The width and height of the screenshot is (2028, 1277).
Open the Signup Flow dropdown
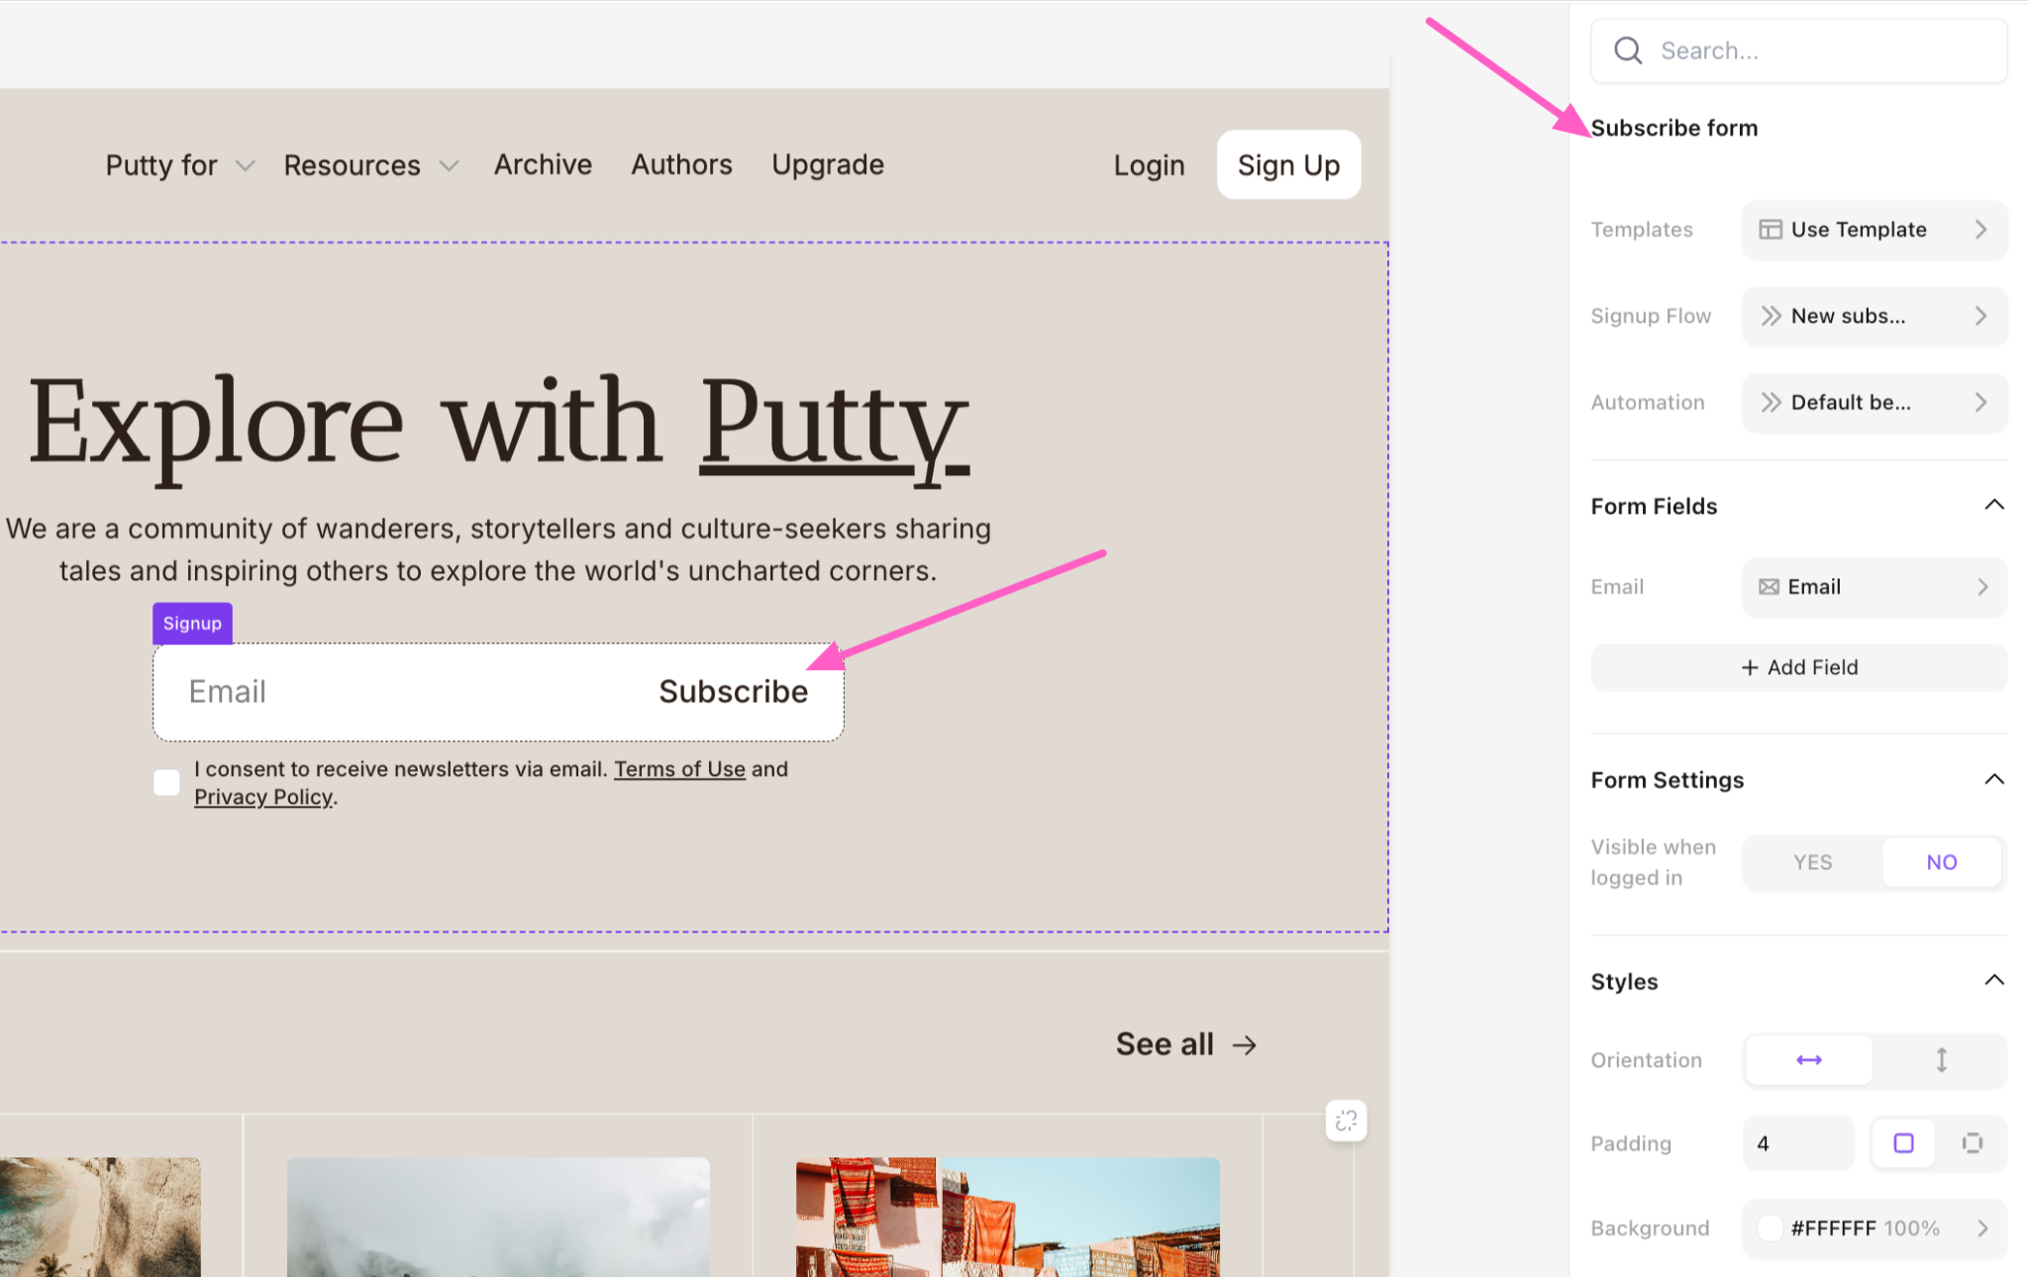point(1874,316)
